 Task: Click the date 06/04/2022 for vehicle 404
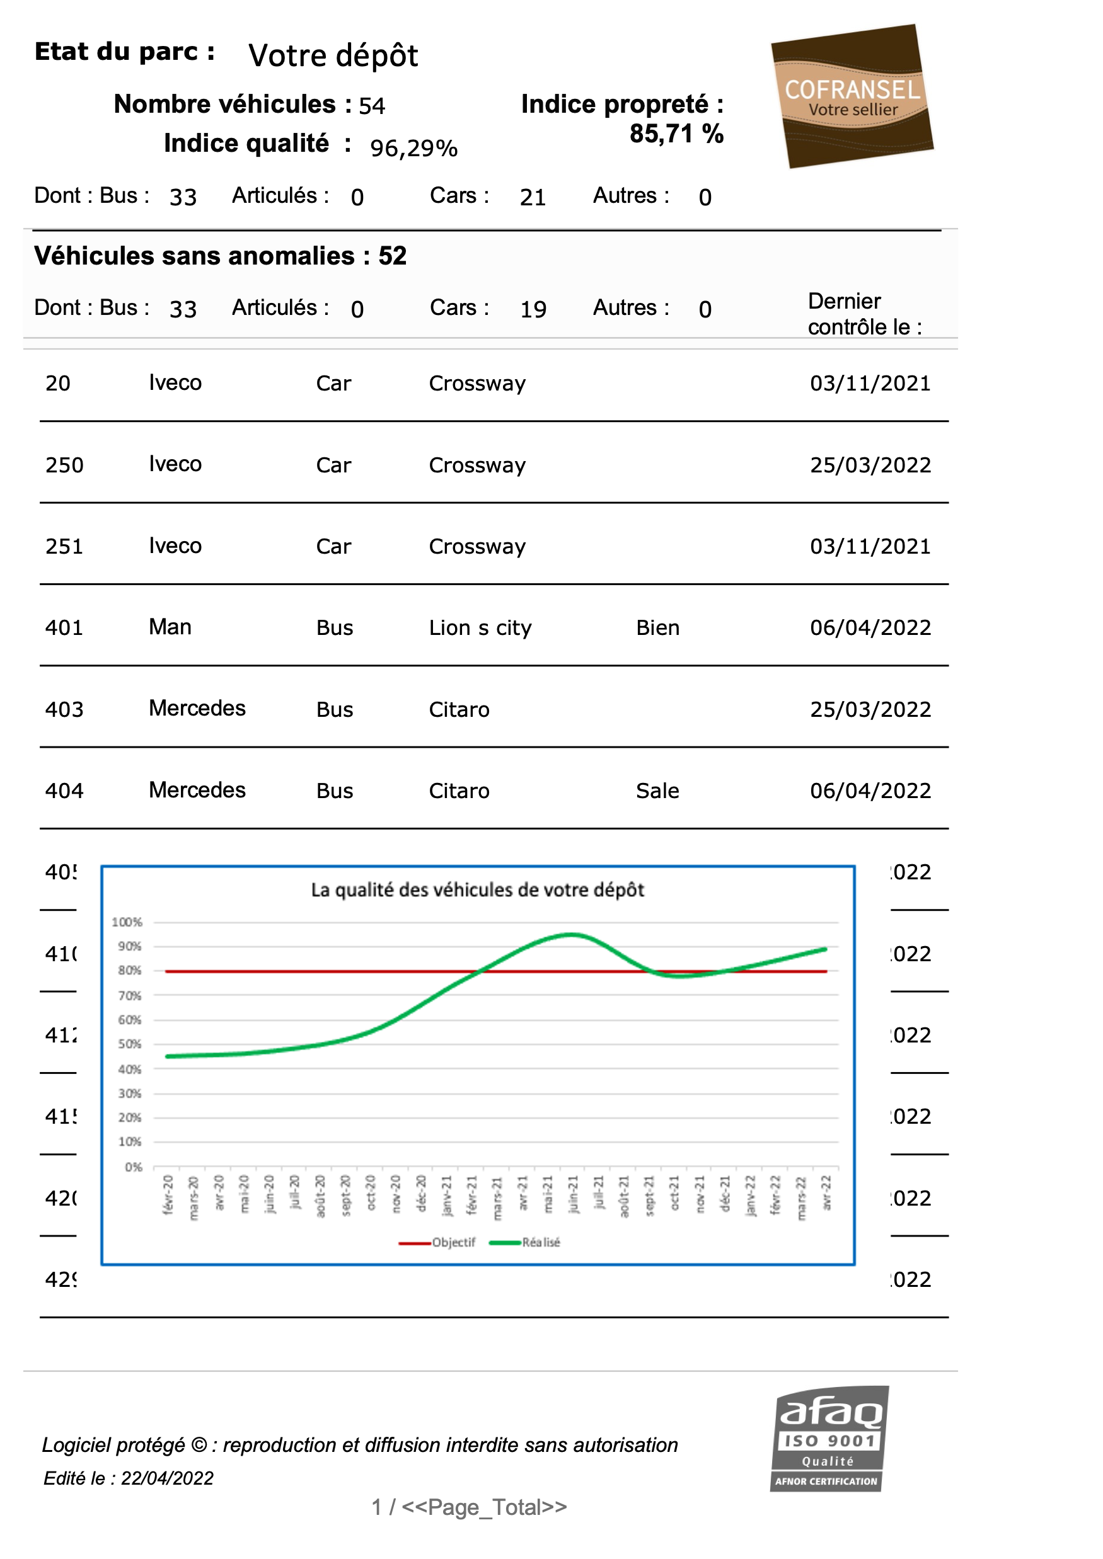(870, 791)
